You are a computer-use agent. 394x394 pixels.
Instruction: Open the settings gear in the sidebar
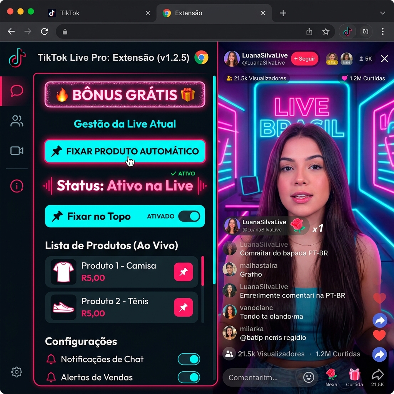coord(17,372)
